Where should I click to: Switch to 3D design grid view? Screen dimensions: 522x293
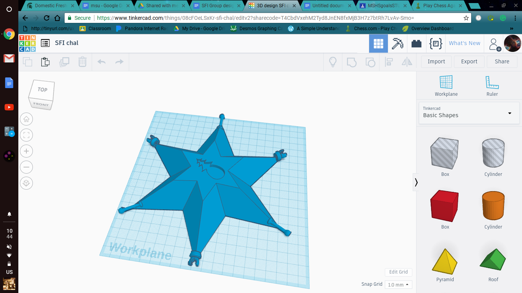pos(378,43)
